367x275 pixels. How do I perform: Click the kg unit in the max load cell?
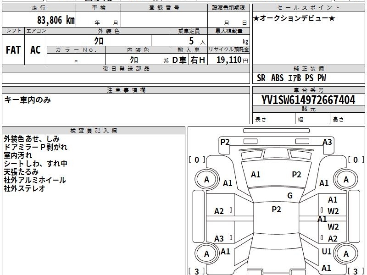(x=245, y=42)
